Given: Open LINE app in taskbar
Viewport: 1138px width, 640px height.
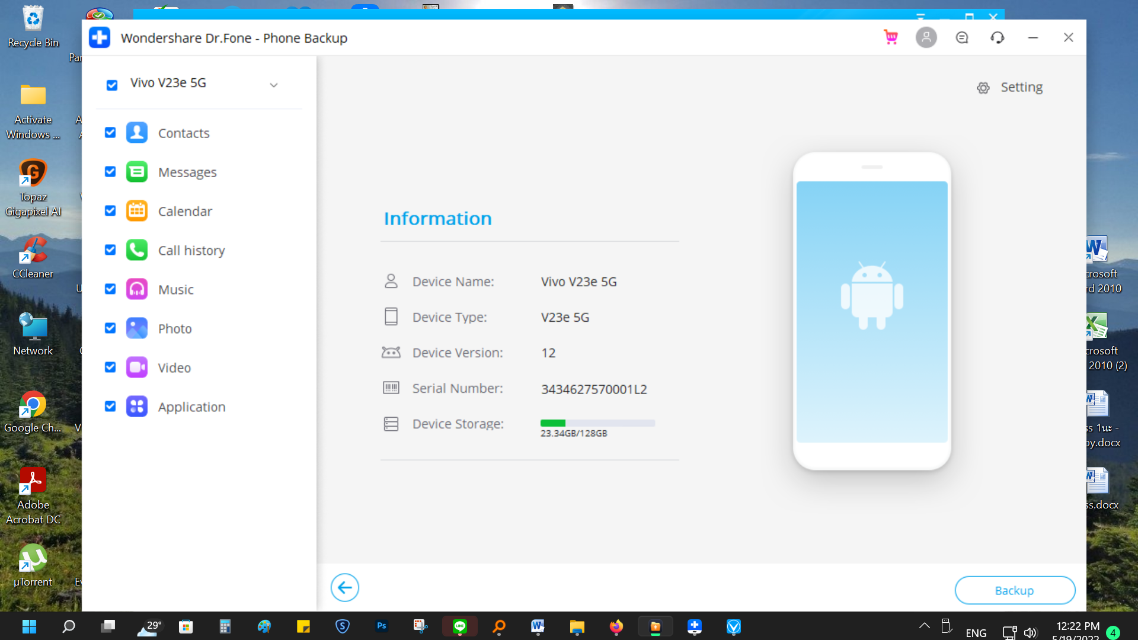Looking at the screenshot, I should (x=460, y=626).
